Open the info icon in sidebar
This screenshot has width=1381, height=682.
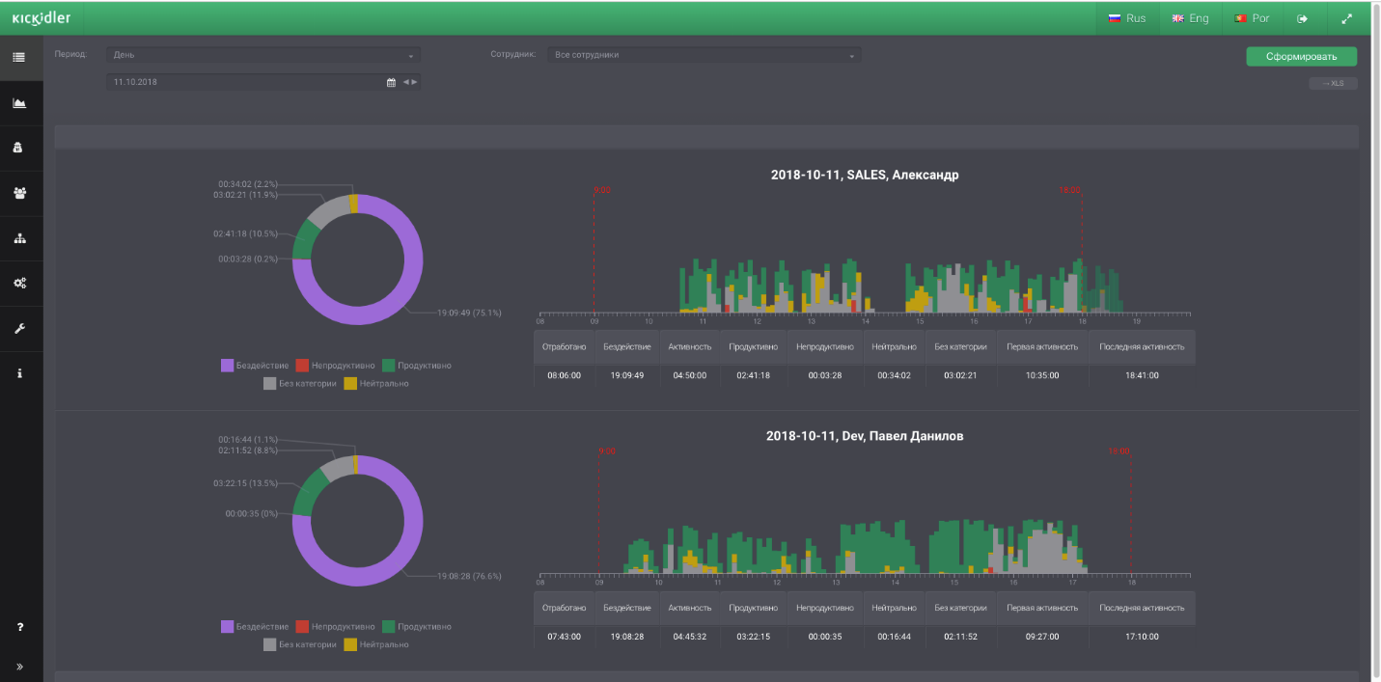(x=19, y=374)
